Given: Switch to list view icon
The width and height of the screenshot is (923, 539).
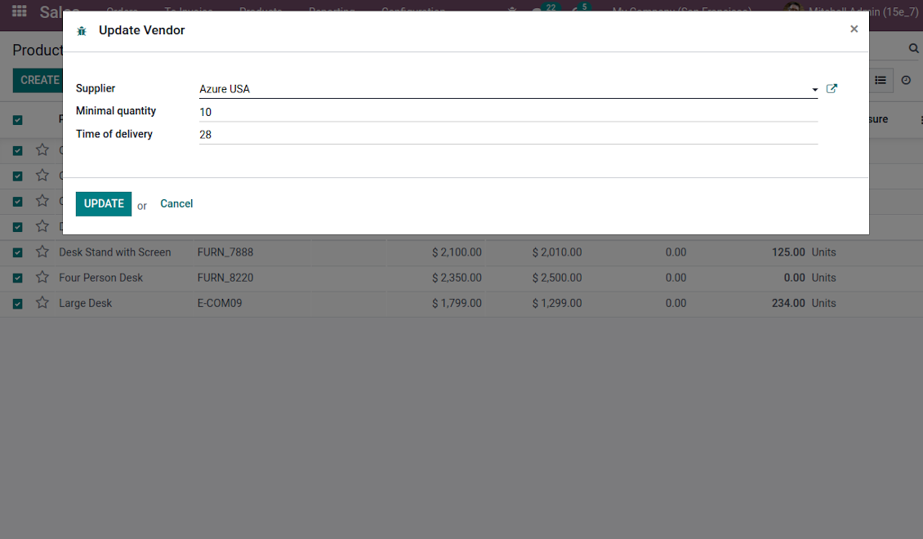Looking at the screenshot, I should [x=881, y=80].
